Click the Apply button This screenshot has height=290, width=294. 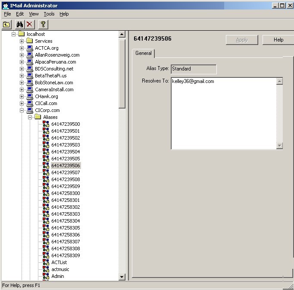(x=242, y=40)
